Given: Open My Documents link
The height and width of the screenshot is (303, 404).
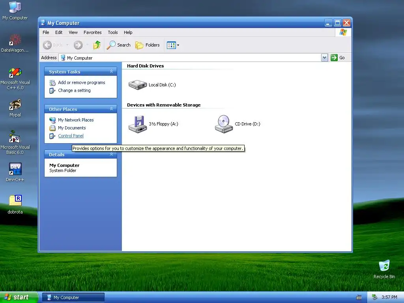Looking at the screenshot, I should (x=72, y=128).
